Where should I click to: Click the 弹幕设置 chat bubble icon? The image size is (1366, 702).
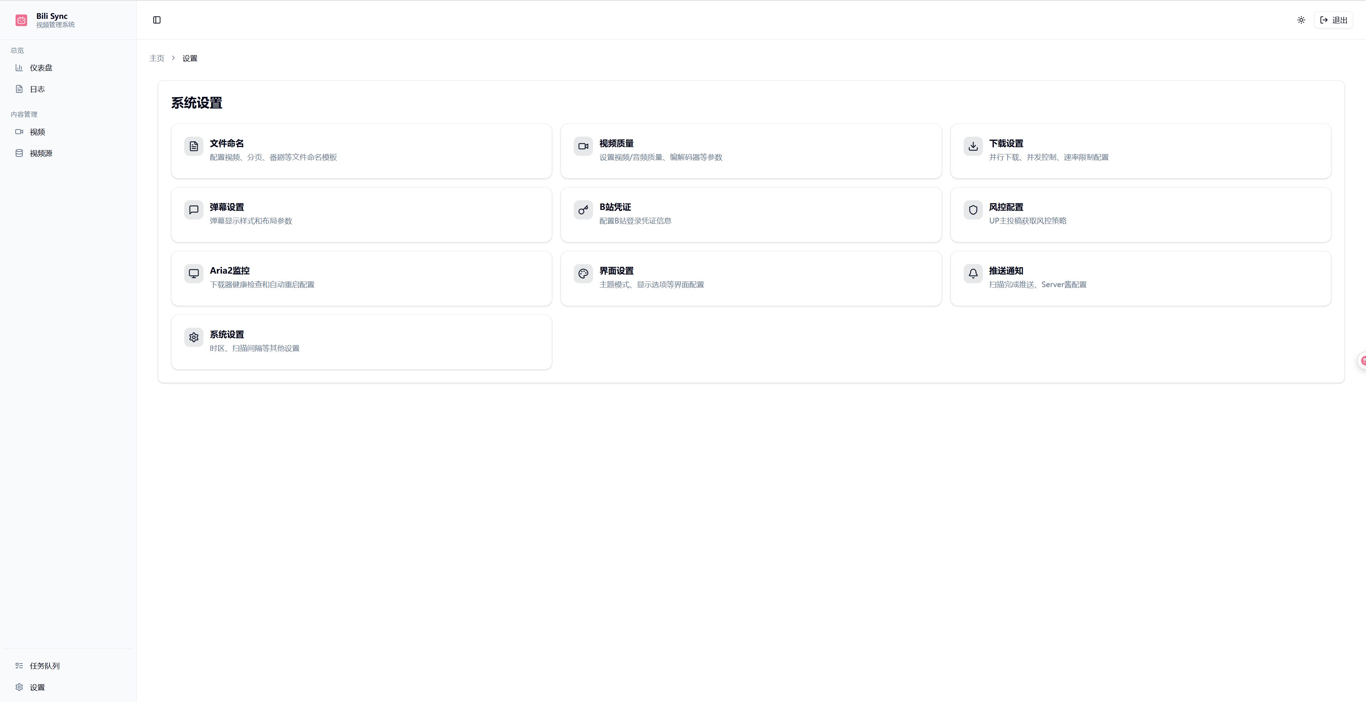(194, 210)
